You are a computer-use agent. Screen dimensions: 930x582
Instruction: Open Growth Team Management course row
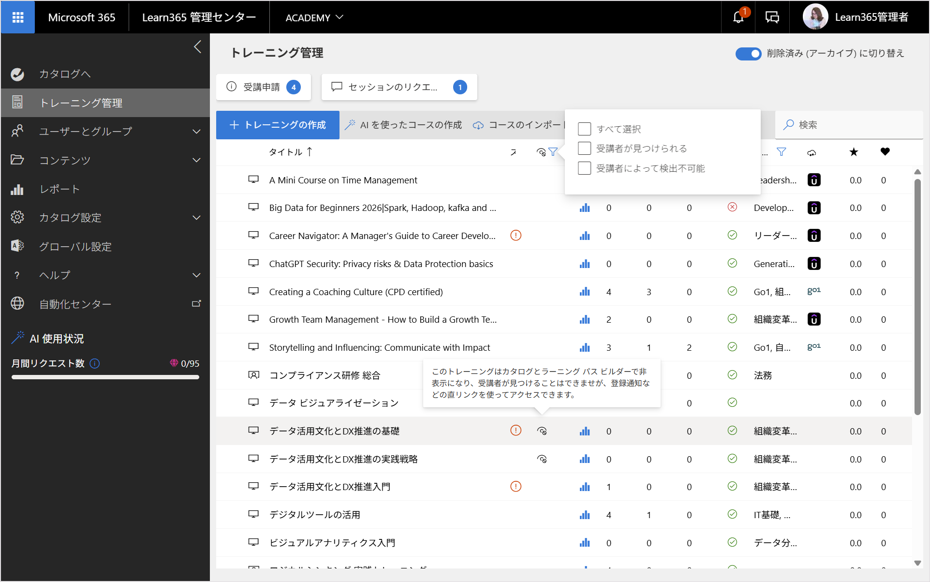(564, 319)
